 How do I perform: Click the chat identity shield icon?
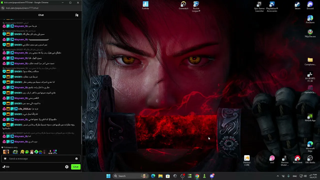click(5, 158)
